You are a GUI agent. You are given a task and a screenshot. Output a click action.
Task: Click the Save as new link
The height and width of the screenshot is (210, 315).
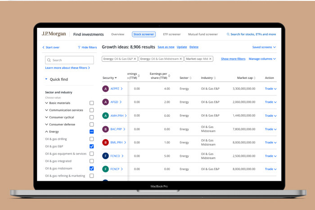pos(166,47)
